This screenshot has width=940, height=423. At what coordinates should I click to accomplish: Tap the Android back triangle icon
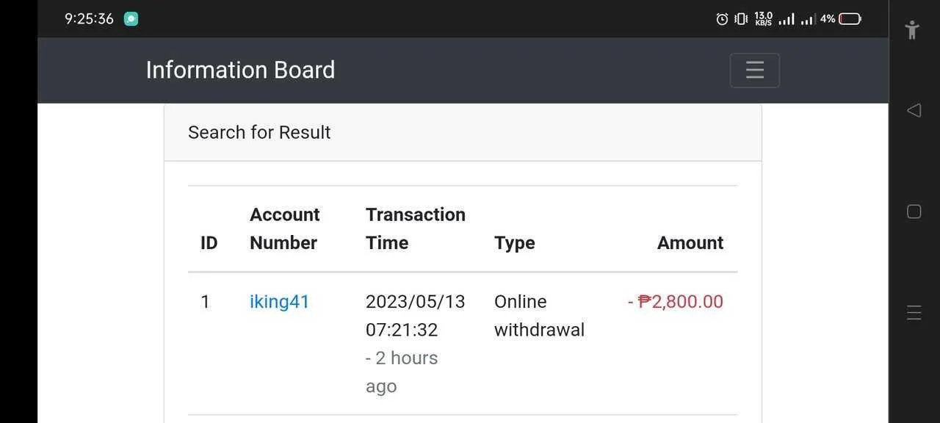tap(914, 110)
